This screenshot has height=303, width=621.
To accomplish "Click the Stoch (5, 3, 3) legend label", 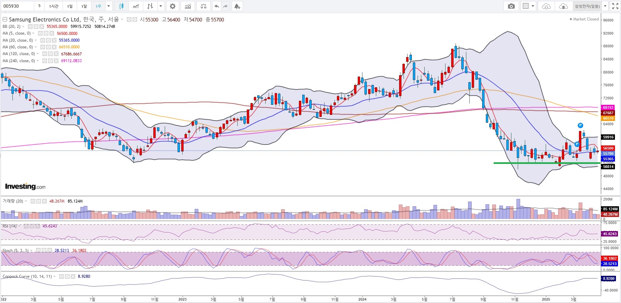I will coord(15,251).
